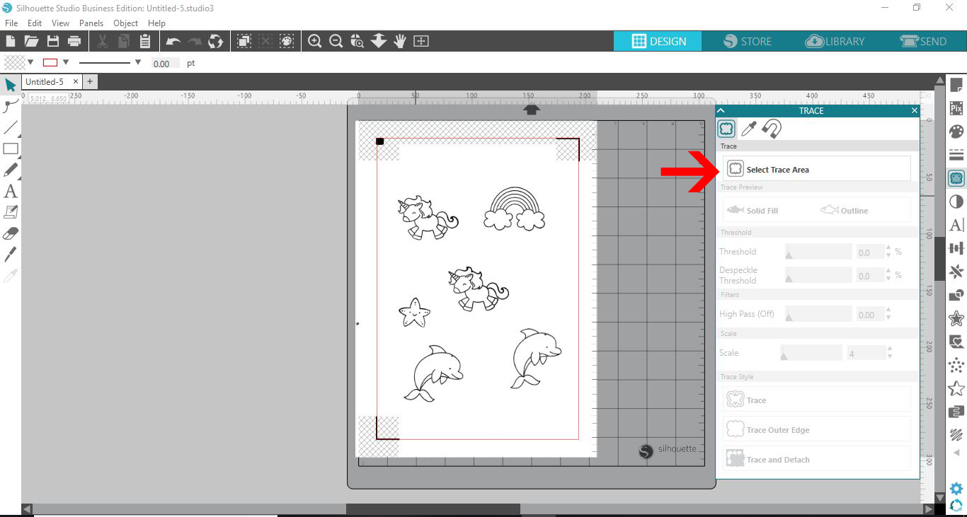Switch to the main Trace tab icon
967x517 pixels.
pos(726,129)
